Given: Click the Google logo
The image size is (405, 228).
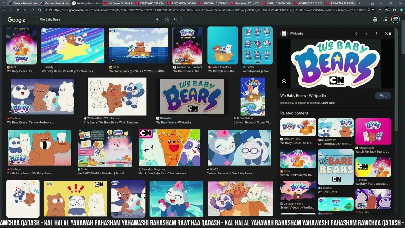Looking at the screenshot, I should [x=16, y=20].
